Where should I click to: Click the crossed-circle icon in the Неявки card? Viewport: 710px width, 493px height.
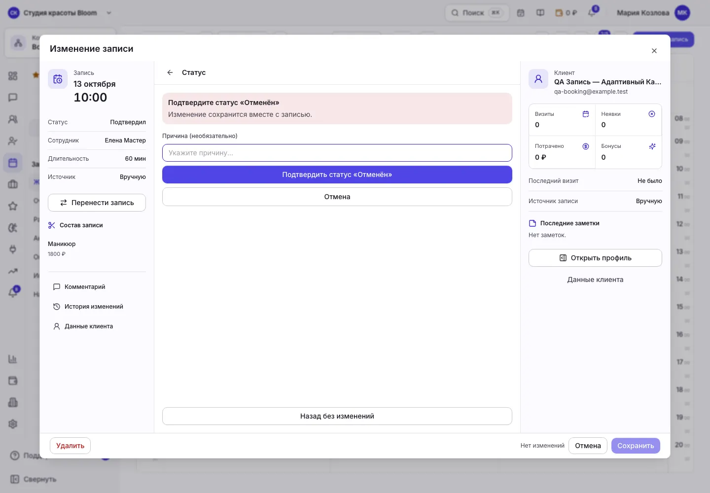(x=652, y=114)
